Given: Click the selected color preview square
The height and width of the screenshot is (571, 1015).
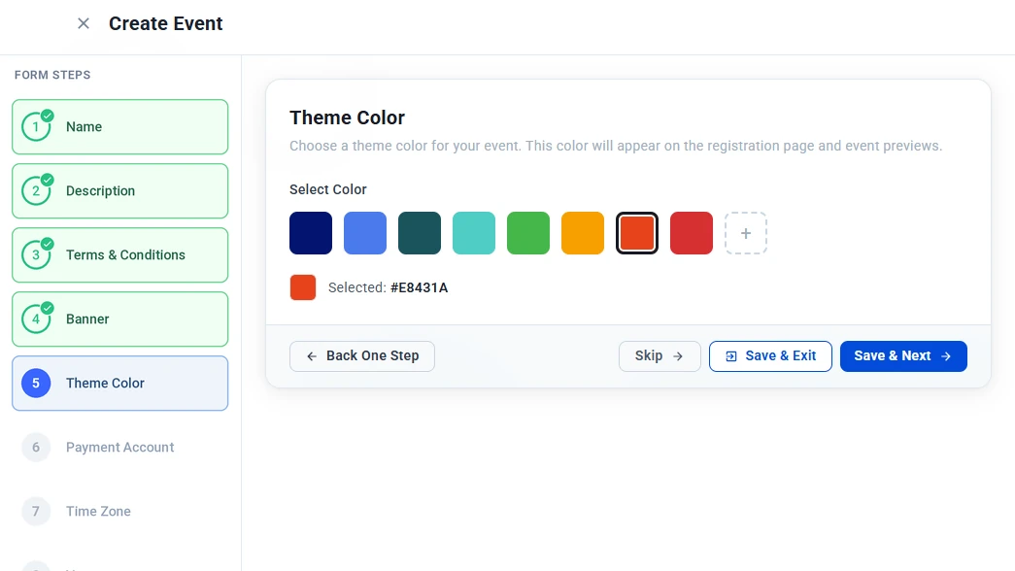Looking at the screenshot, I should tap(303, 287).
